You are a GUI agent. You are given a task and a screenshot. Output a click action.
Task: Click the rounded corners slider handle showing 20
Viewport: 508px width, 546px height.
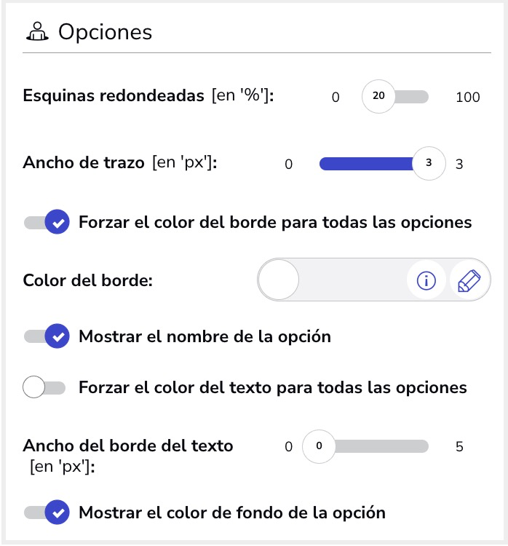point(378,97)
